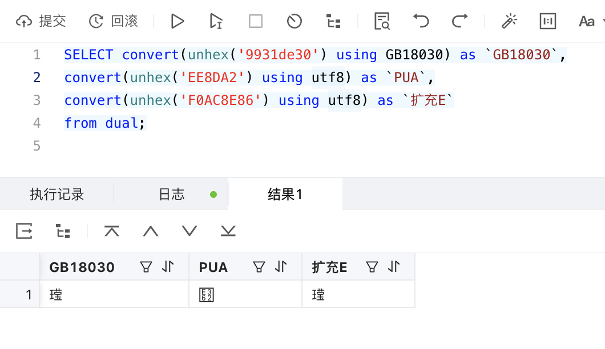Viewport: 605px width, 349px height.
Task: Export the query results
Action: [x=23, y=232]
